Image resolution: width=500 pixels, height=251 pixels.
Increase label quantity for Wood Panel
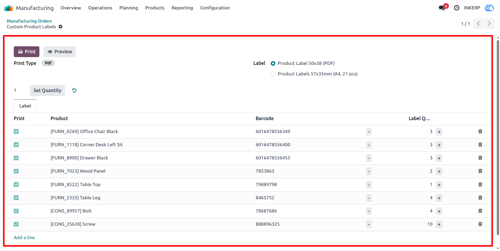439,171
